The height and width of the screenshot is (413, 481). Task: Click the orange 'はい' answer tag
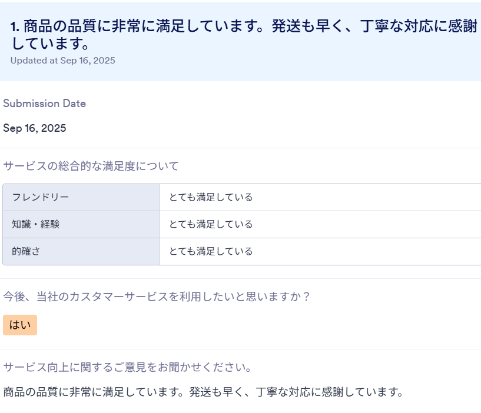(x=20, y=325)
